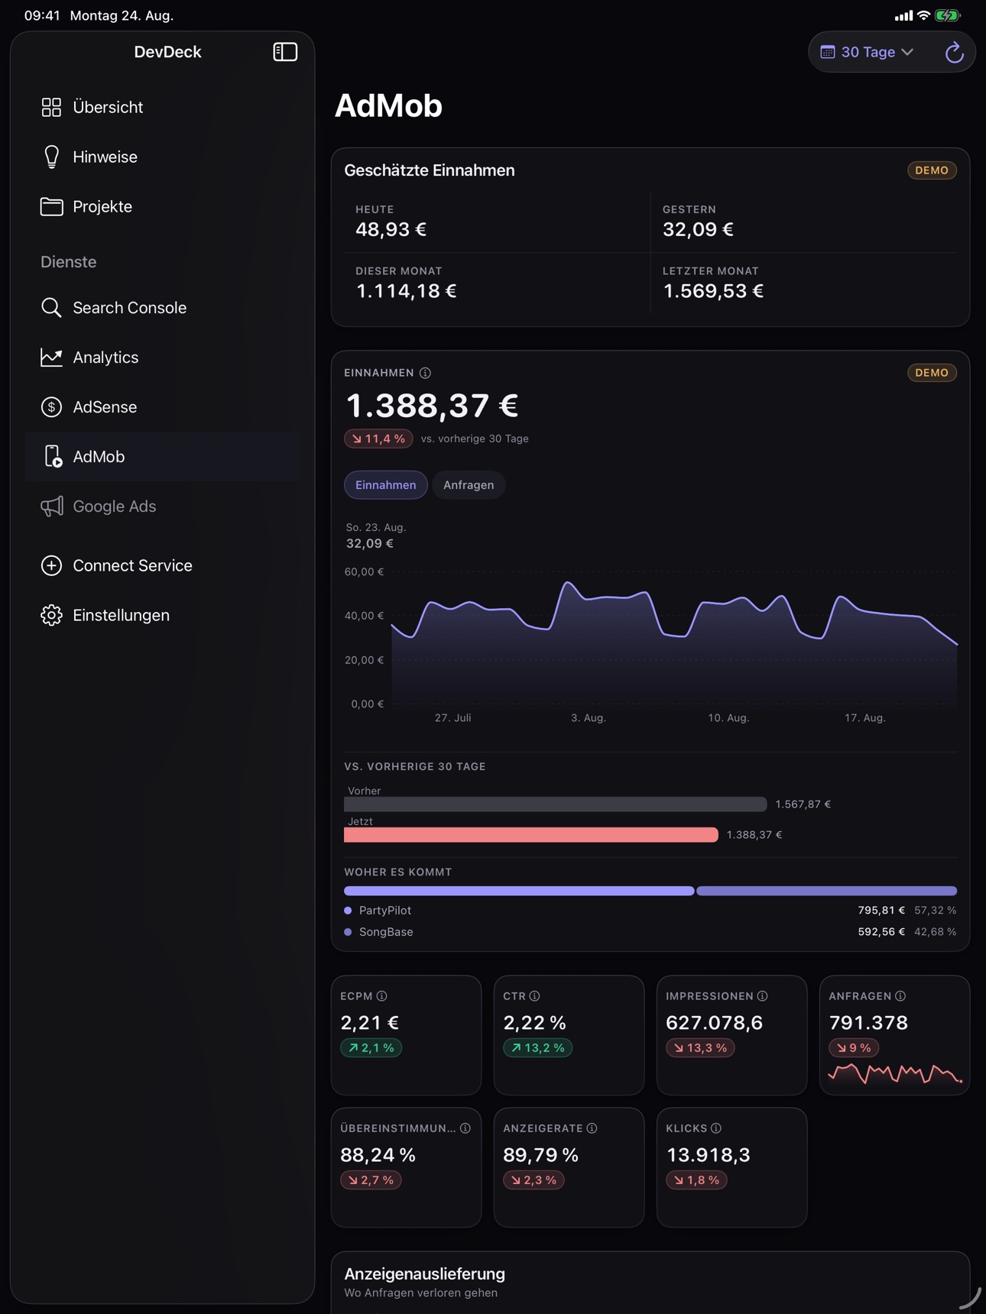Click the info icon beside ECPM
This screenshot has width=986, height=1314.
(381, 996)
